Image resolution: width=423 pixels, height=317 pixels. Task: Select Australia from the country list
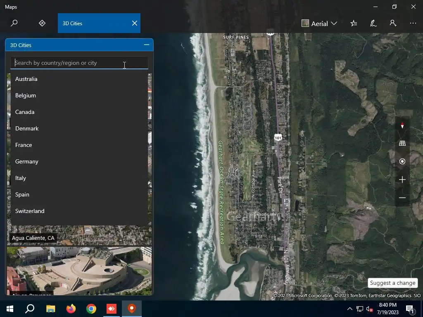click(x=79, y=79)
